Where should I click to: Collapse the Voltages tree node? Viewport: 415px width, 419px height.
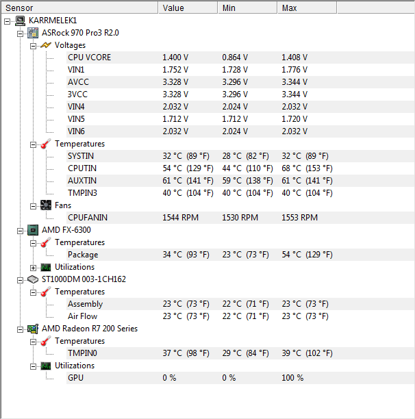[34, 45]
